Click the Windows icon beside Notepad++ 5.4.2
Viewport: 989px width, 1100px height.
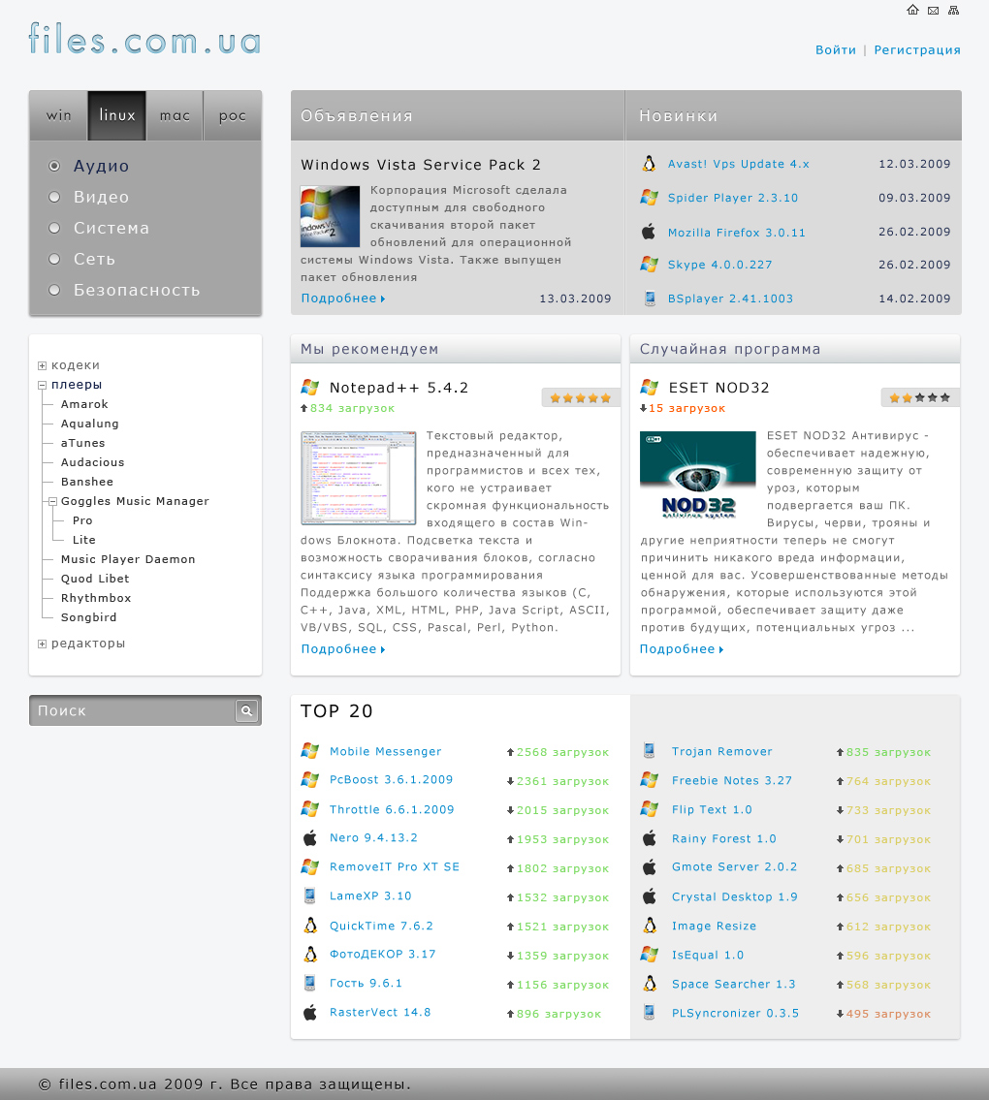coord(310,388)
